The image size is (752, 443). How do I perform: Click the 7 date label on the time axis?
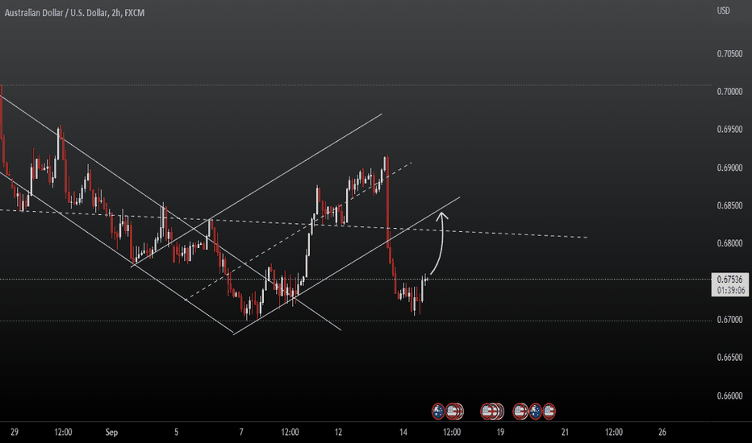click(x=241, y=432)
